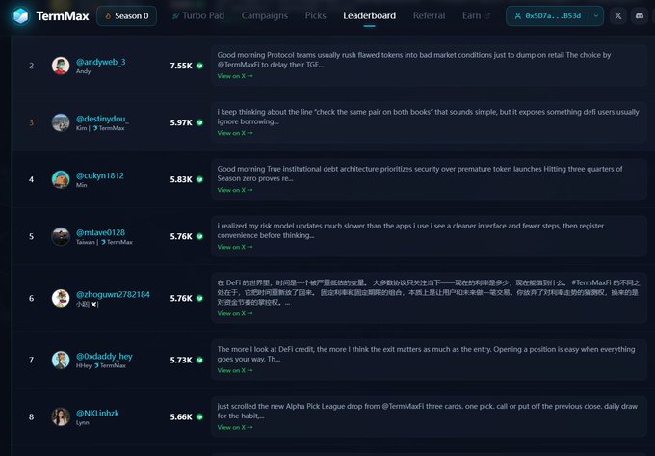
Task: Open the Discord icon in header
Action: pos(640,15)
